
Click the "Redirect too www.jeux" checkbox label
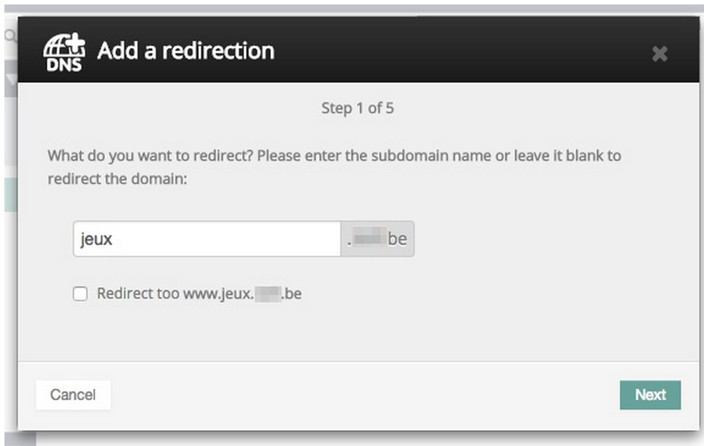(199, 293)
